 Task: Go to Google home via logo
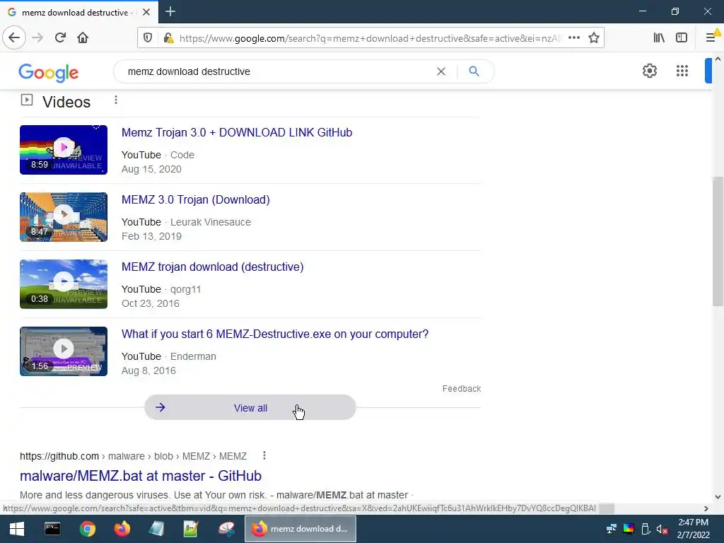[49, 73]
